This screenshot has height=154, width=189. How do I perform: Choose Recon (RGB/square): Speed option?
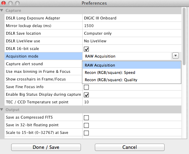(x=131, y=72)
